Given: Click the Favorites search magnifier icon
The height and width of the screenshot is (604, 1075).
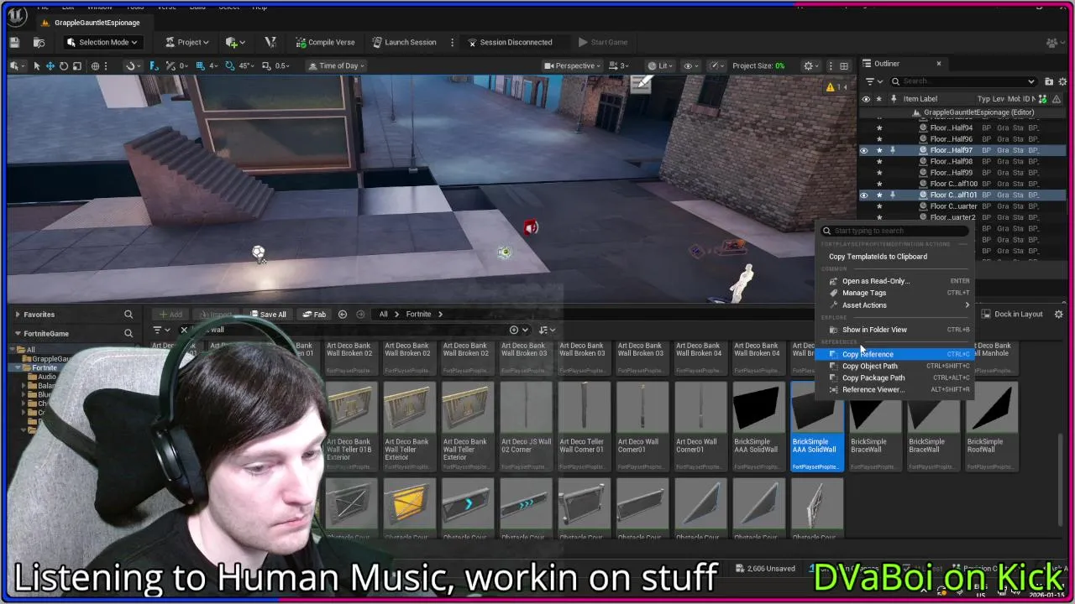Looking at the screenshot, I should click(x=128, y=315).
